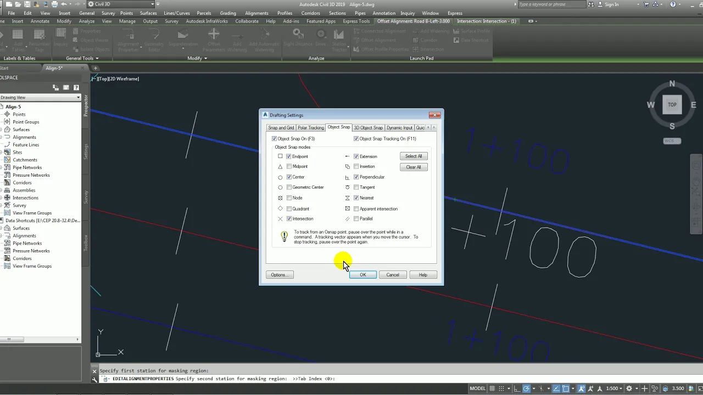Open the WCS dropdown under ViewCube
Screen dimensions: 703x395
click(671, 141)
